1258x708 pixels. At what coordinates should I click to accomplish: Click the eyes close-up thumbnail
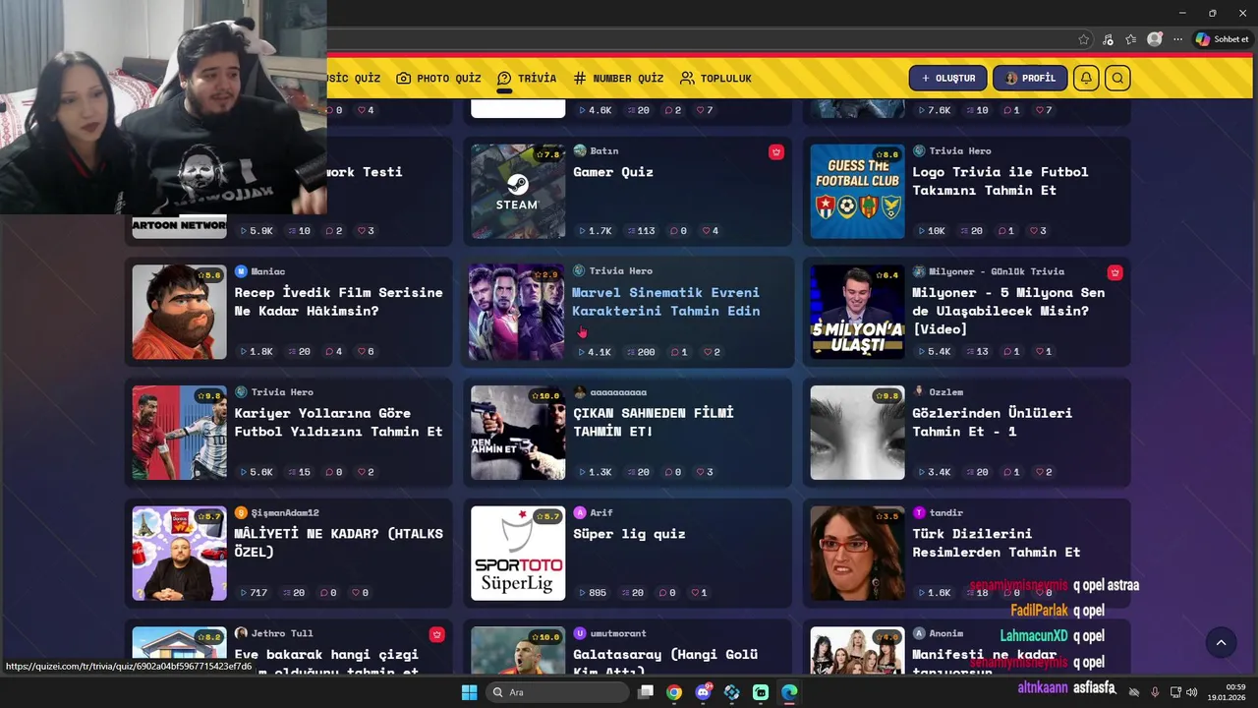click(x=857, y=433)
